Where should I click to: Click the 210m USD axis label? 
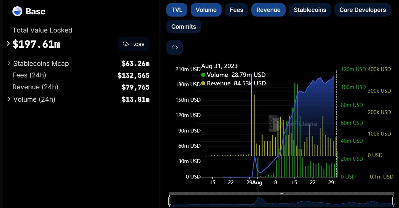188,69
